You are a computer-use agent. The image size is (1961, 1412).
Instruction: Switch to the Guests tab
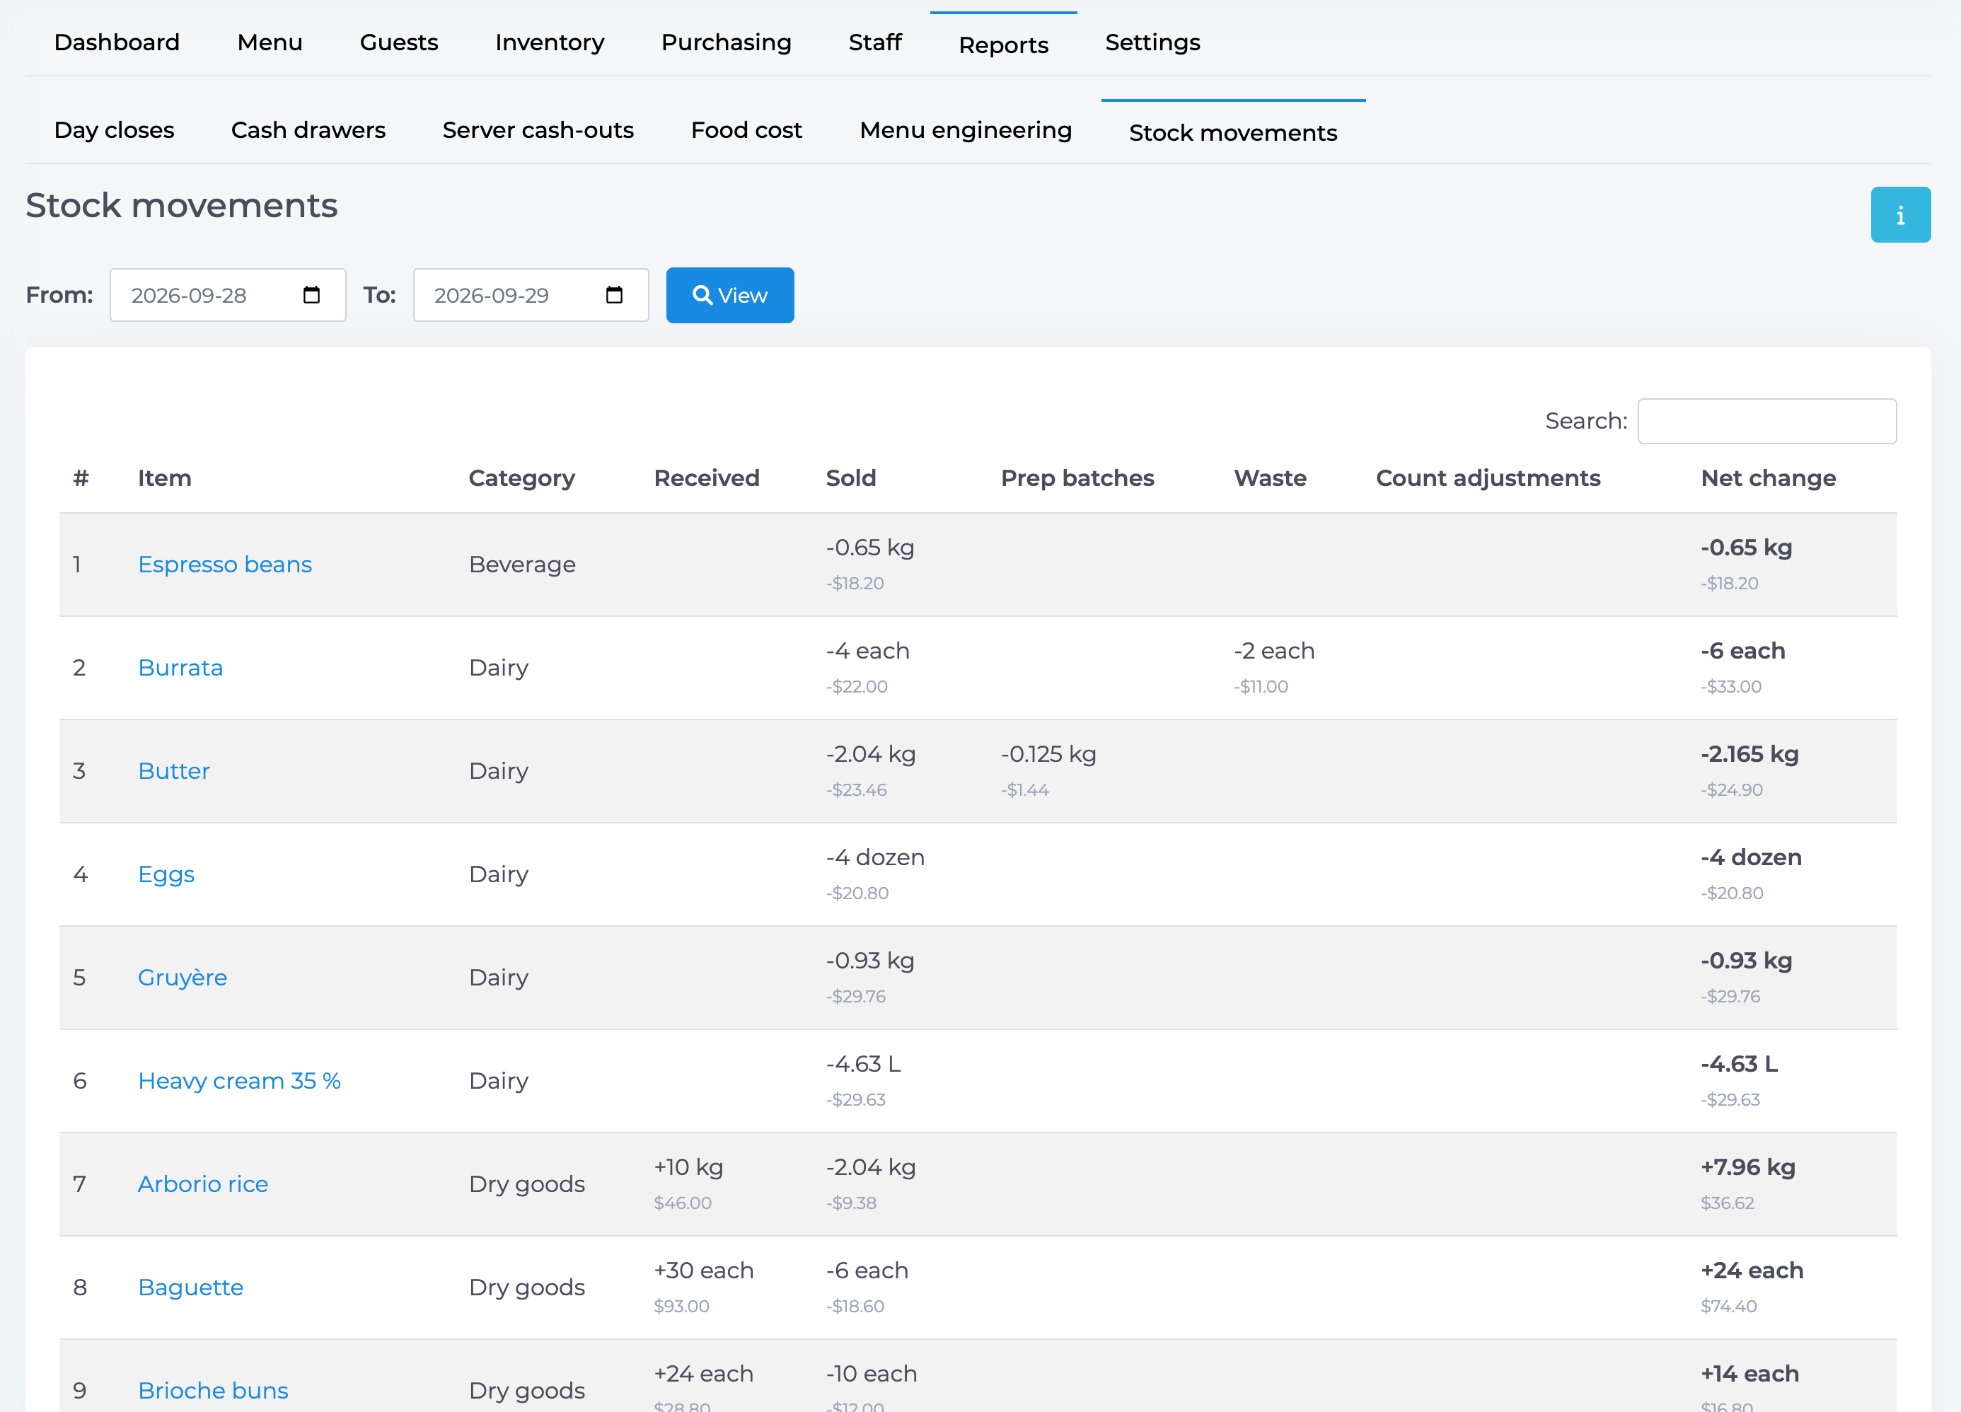point(398,42)
